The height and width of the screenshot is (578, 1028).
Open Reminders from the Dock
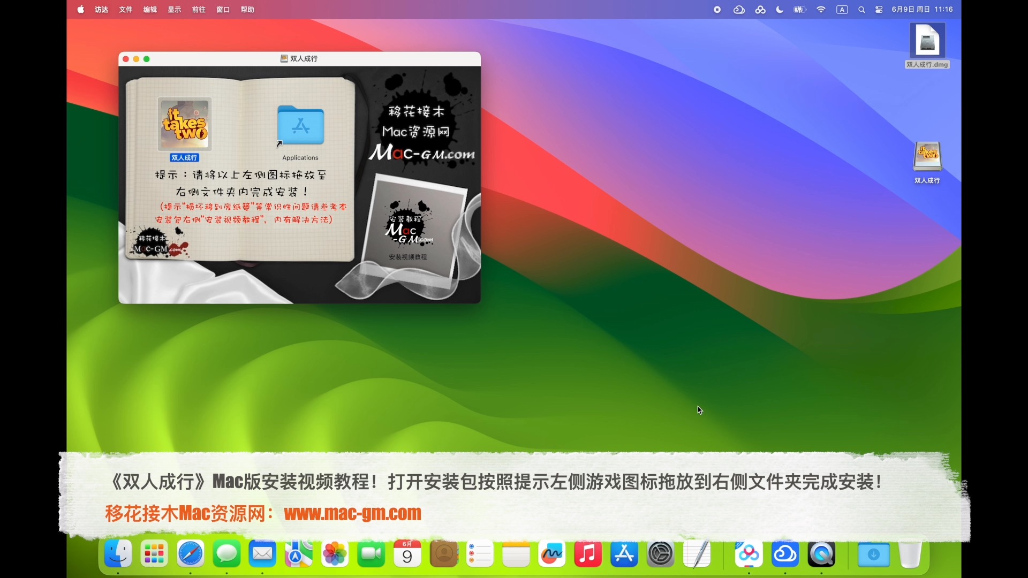(x=480, y=553)
